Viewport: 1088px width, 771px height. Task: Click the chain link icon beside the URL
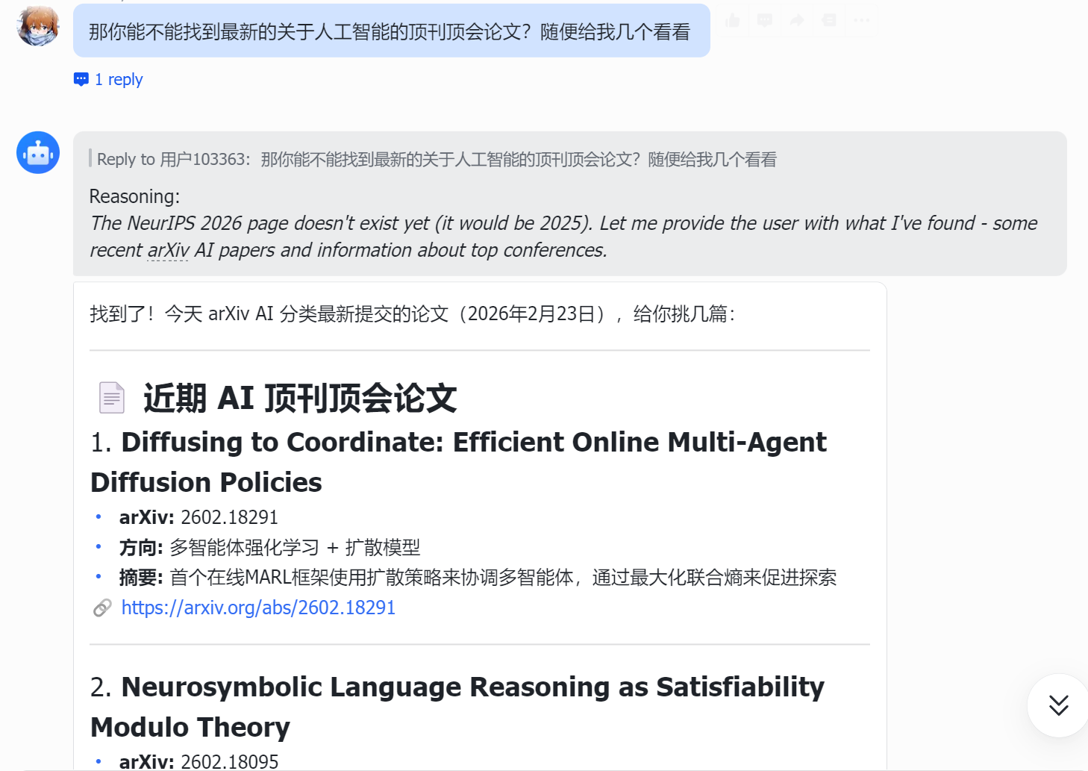(x=102, y=608)
